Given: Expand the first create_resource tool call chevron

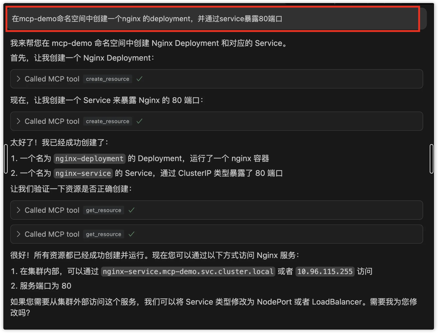Looking at the screenshot, I should pyautogui.click(x=18, y=79).
